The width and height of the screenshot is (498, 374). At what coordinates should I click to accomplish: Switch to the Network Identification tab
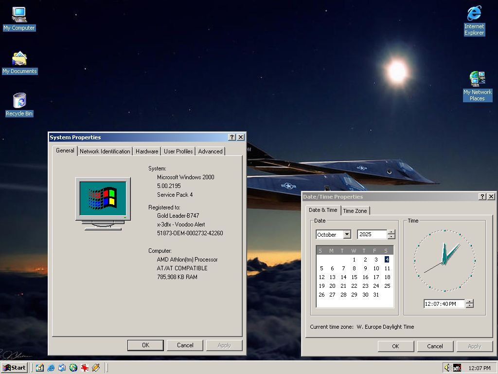(105, 151)
